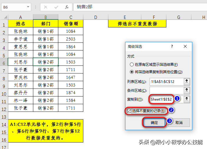Select column D header
The width and height of the screenshot is (207, 149).
coord(96,17)
